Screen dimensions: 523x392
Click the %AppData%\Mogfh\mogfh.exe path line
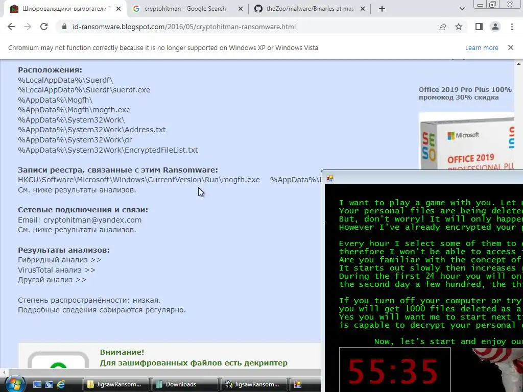click(x=74, y=110)
